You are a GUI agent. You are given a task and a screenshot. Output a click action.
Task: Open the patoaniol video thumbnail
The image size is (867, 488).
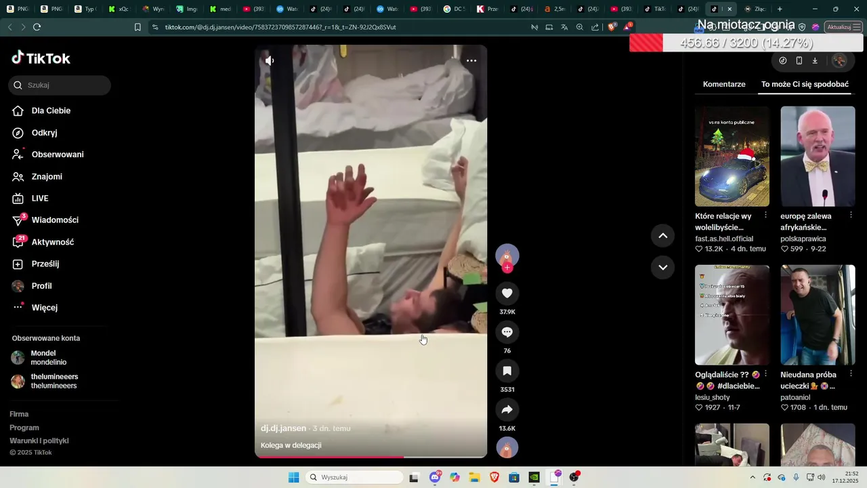(818, 315)
